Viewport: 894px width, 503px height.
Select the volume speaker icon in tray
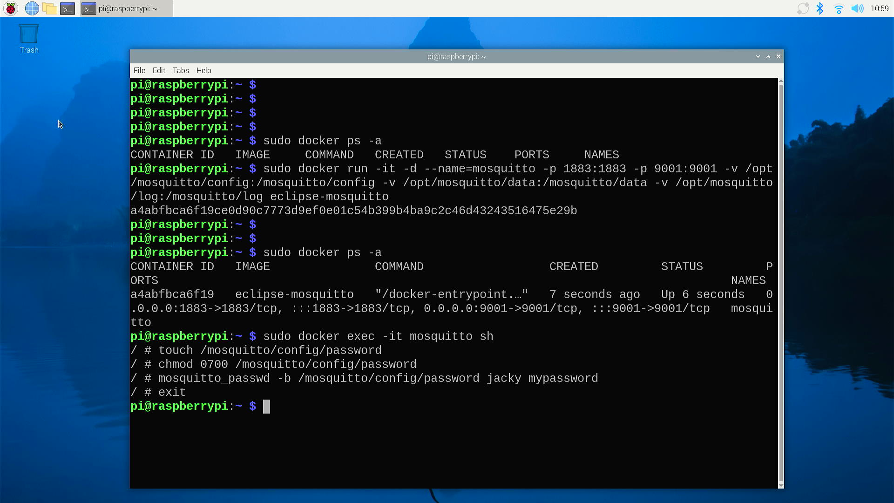pos(857,8)
